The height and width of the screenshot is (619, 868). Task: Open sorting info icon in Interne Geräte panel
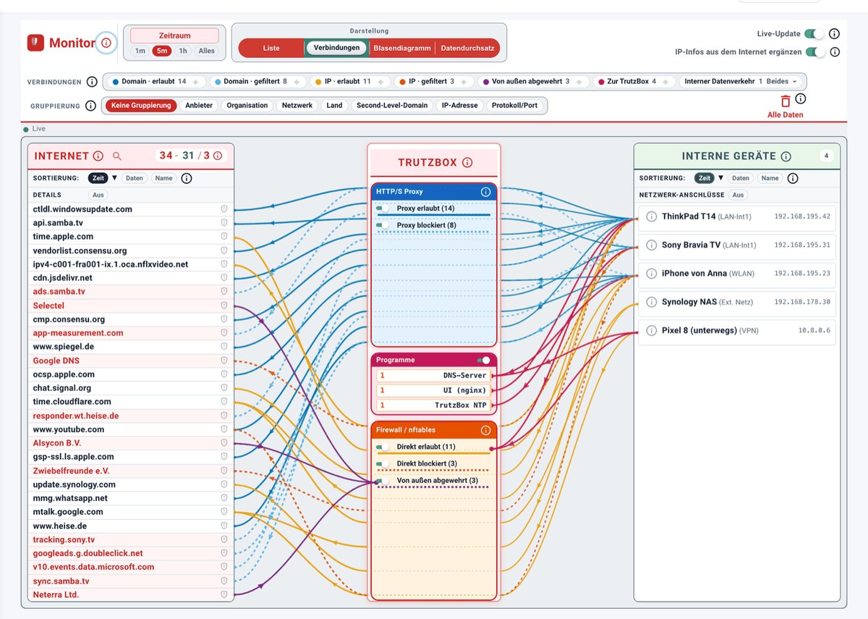coord(793,178)
